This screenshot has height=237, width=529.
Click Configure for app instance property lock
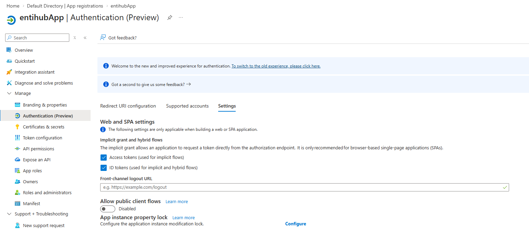296,224
